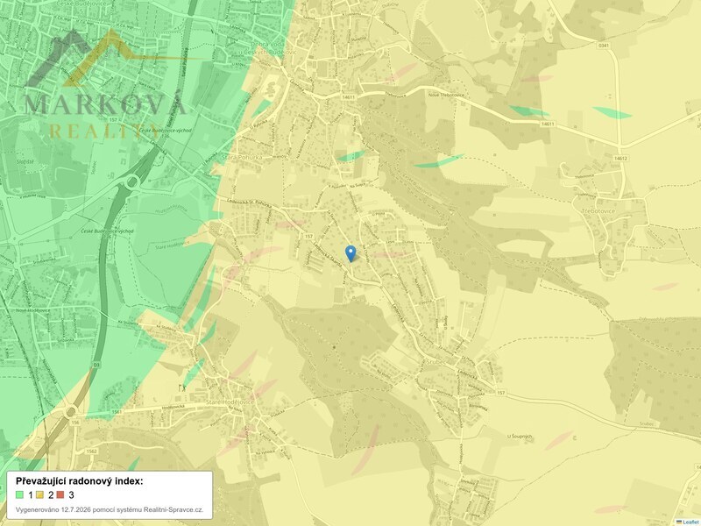Click the 1561 road number badge
Viewport: 701px width, 526px height.
click(117, 411)
